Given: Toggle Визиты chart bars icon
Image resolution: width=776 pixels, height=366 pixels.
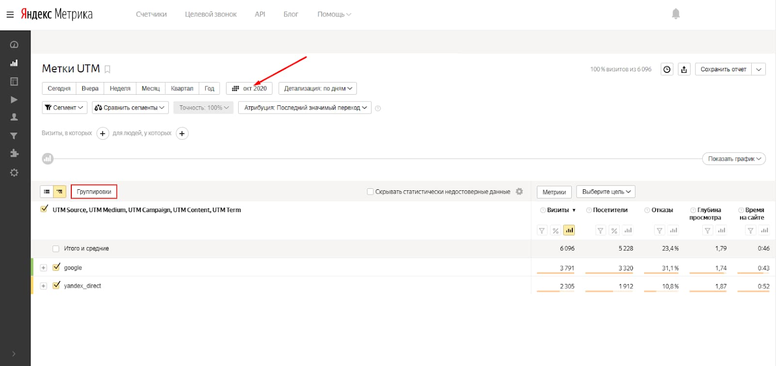Looking at the screenshot, I should (x=569, y=231).
